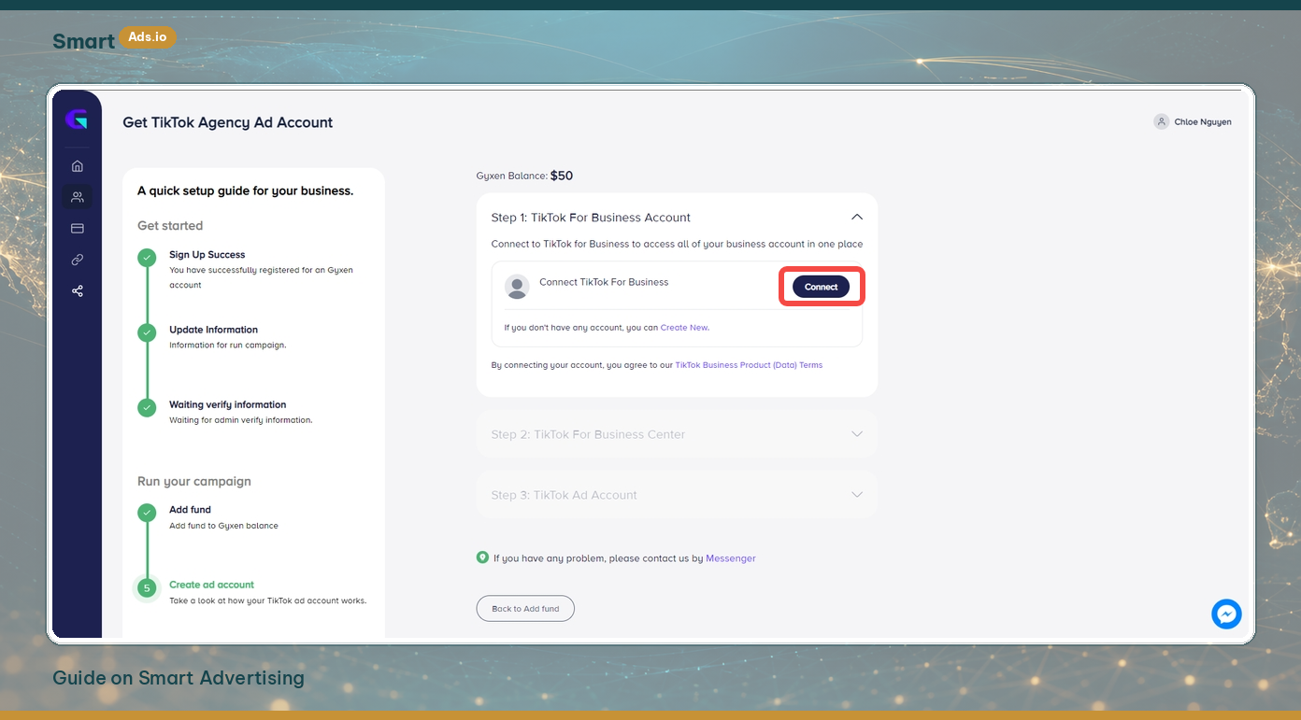Click the Connect button

coord(822,287)
